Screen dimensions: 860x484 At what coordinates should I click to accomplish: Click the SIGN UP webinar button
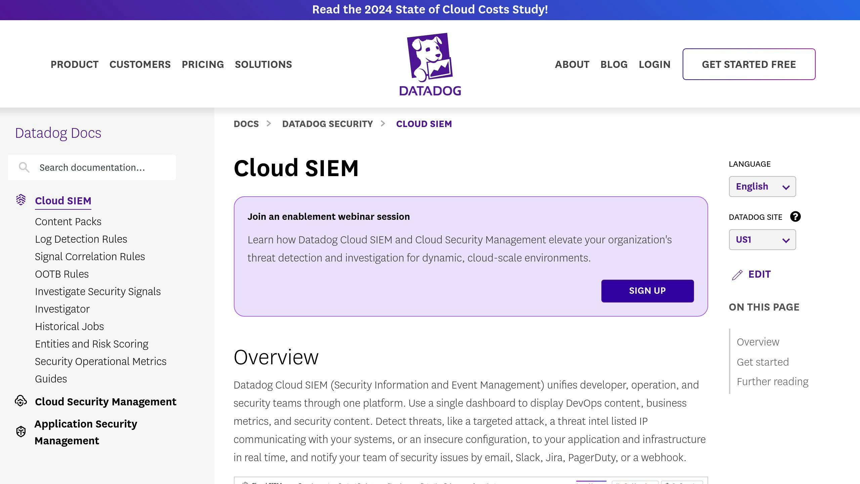pos(647,291)
